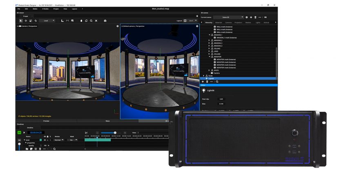This screenshot has height=179, width=343.
Task: Expand the CEILING tree node
Action: pyautogui.click(x=209, y=49)
